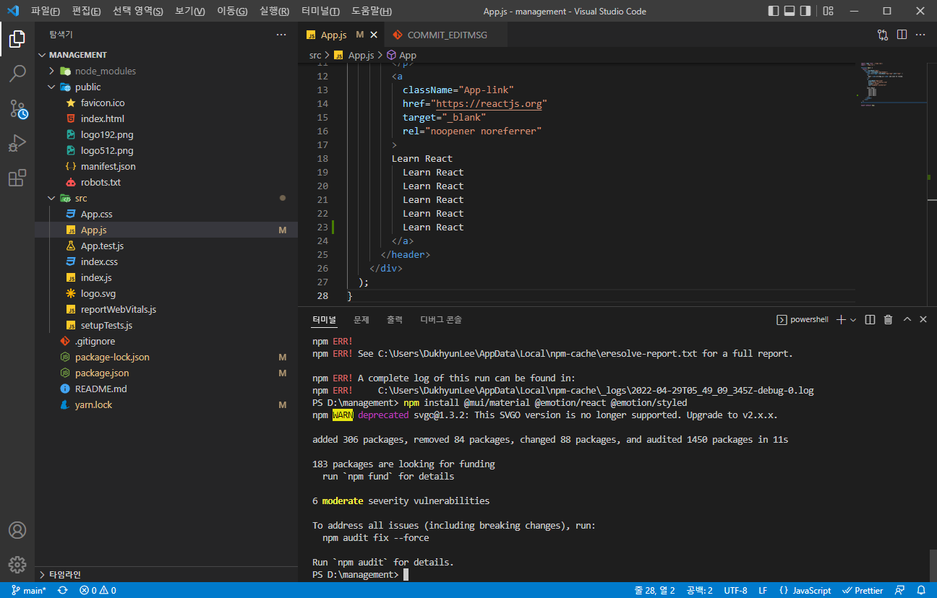Open the 터미널(T) menu in menu bar
The width and height of the screenshot is (937, 598).
coord(320,11)
